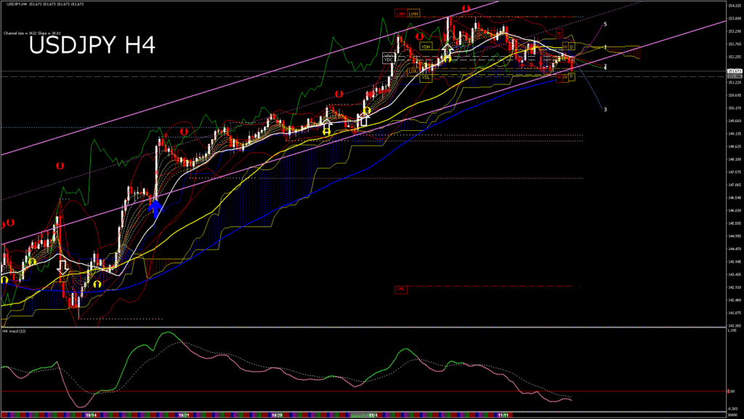Click the wave 3 projection label
The width and height of the screenshot is (744, 419).
[605, 110]
